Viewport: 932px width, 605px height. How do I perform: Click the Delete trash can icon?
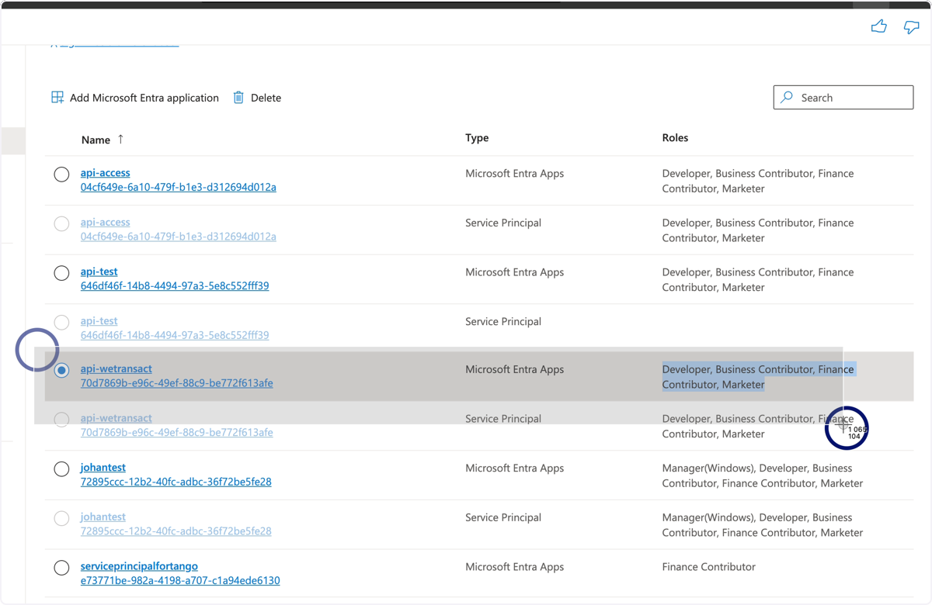(x=238, y=97)
